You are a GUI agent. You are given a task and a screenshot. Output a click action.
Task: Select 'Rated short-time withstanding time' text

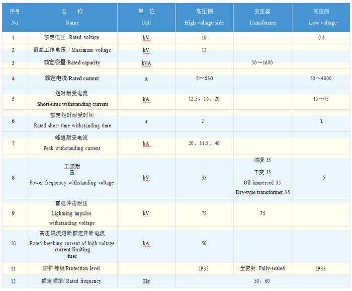72,125
